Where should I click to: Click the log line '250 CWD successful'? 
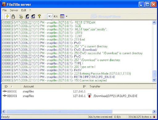click(x=72, y=53)
